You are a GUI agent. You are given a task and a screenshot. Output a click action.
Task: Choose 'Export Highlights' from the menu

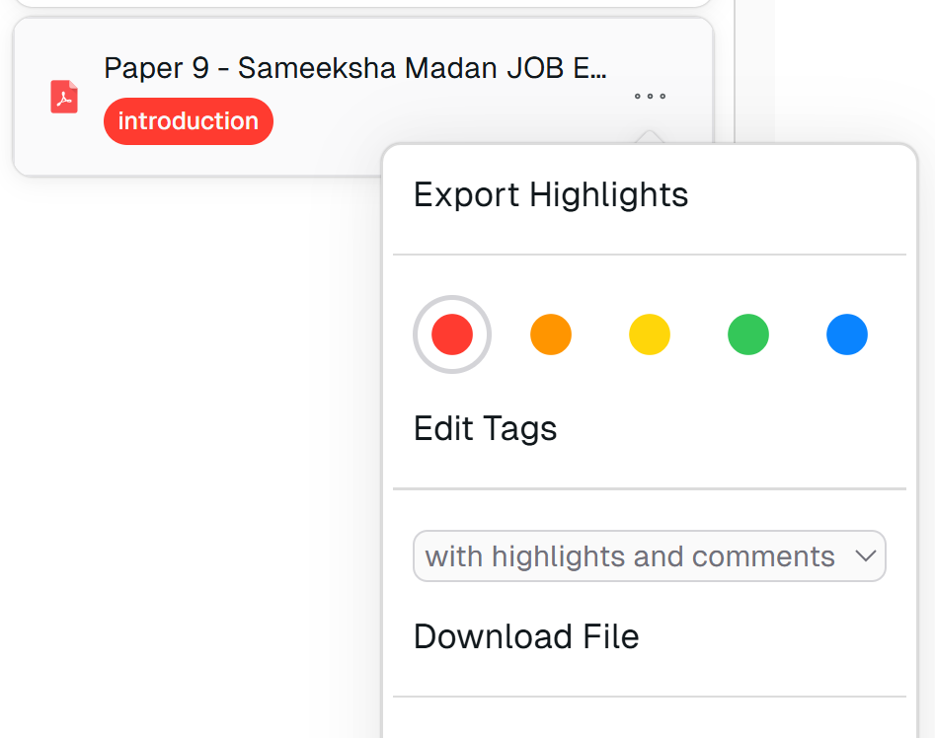pyautogui.click(x=550, y=194)
